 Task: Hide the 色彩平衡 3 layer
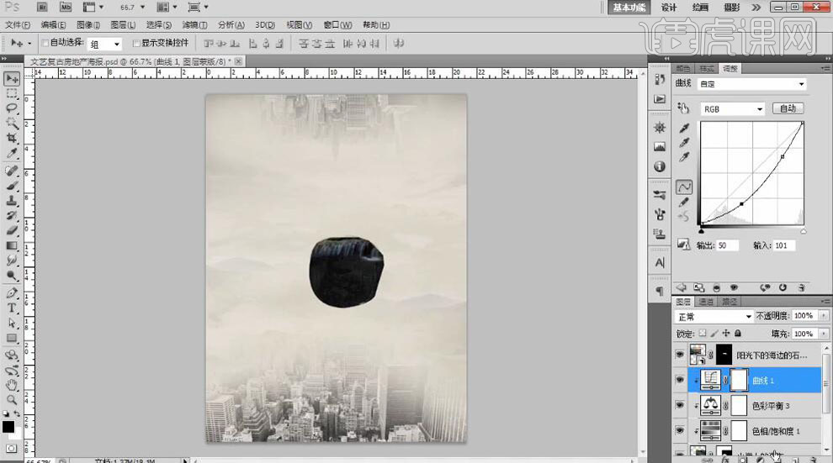tap(680, 405)
